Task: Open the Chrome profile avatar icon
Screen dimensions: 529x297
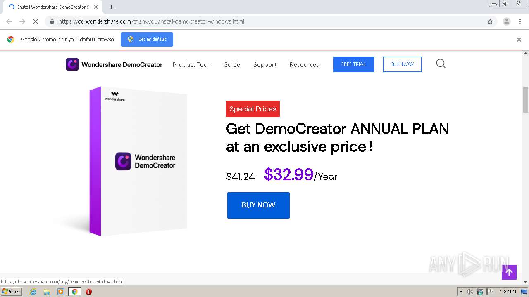Action: (x=507, y=21)
